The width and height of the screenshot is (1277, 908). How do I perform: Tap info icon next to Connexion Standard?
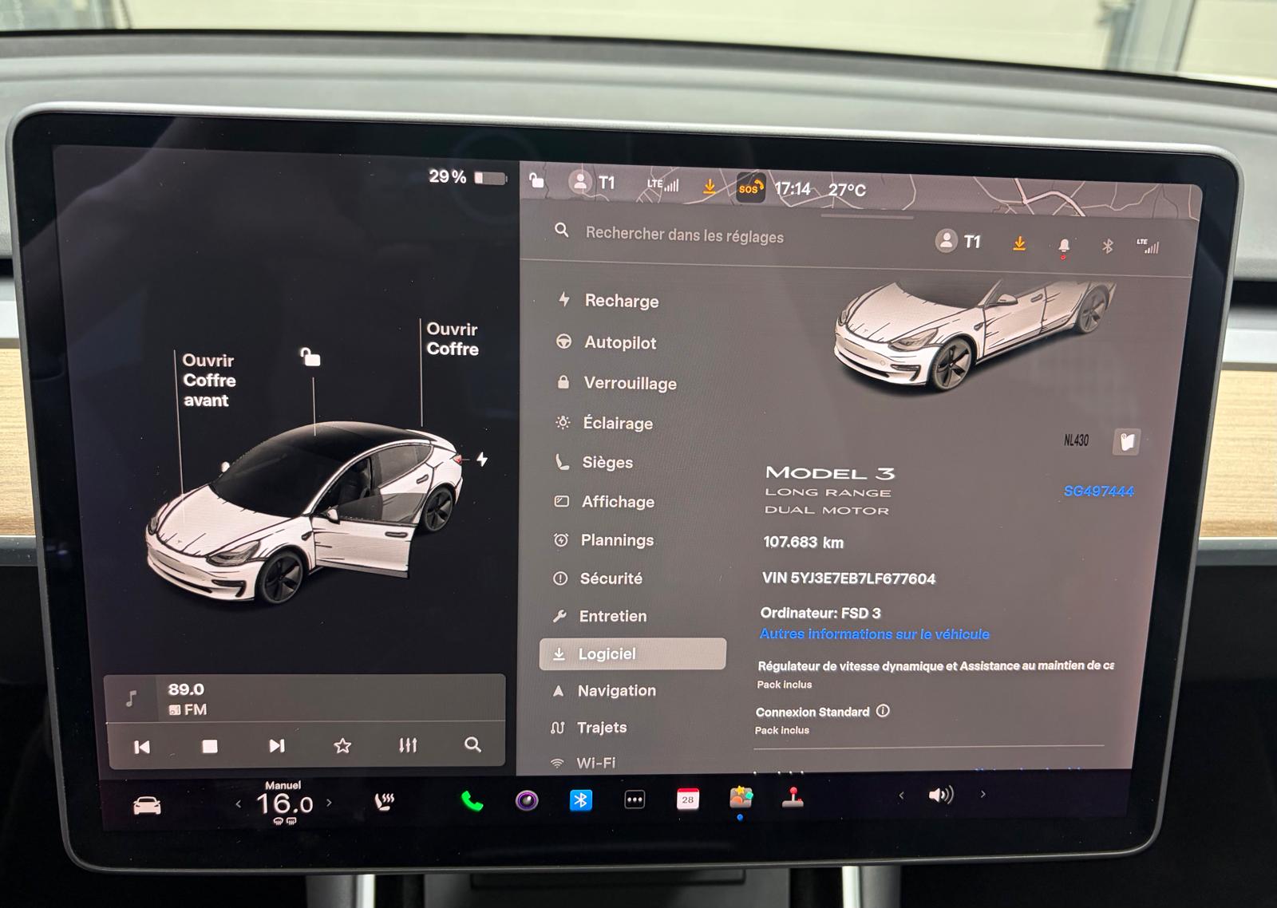[883, 711]
